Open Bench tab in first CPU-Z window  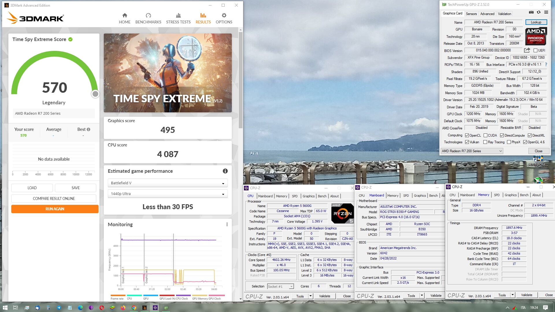(322, 196)
